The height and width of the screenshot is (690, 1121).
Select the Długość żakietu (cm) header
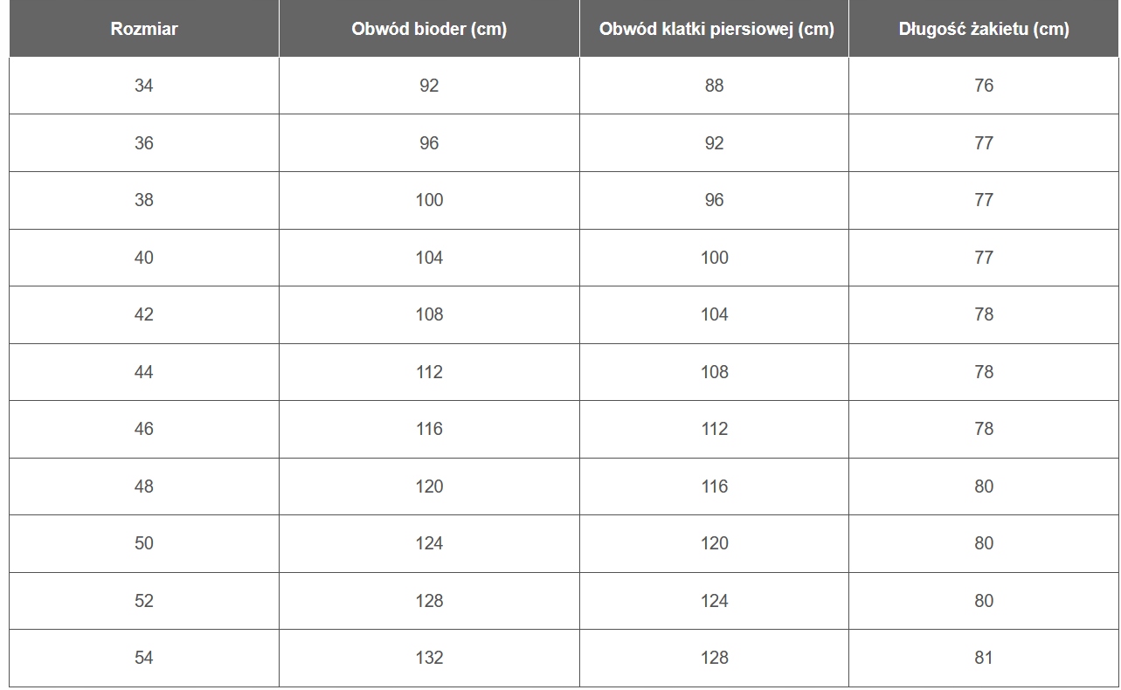coord(984,29)
